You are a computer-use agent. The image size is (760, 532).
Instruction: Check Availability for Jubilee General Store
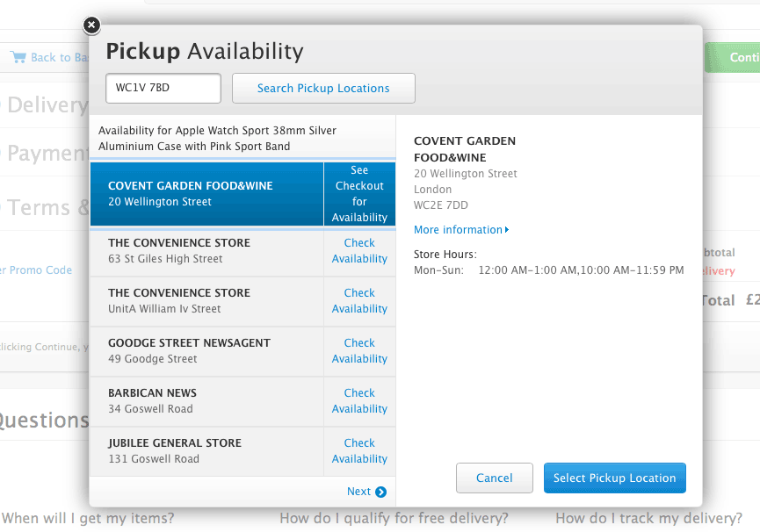coord(359,451)
